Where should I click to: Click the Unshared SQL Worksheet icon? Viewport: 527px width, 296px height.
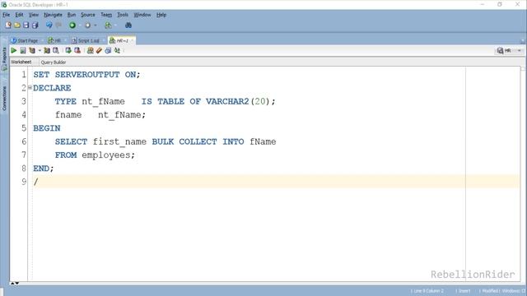pos(90,51)
